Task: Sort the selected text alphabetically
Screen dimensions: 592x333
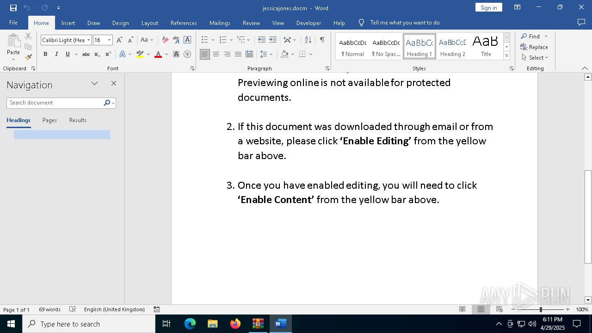Action: click(x=308, y=40)
